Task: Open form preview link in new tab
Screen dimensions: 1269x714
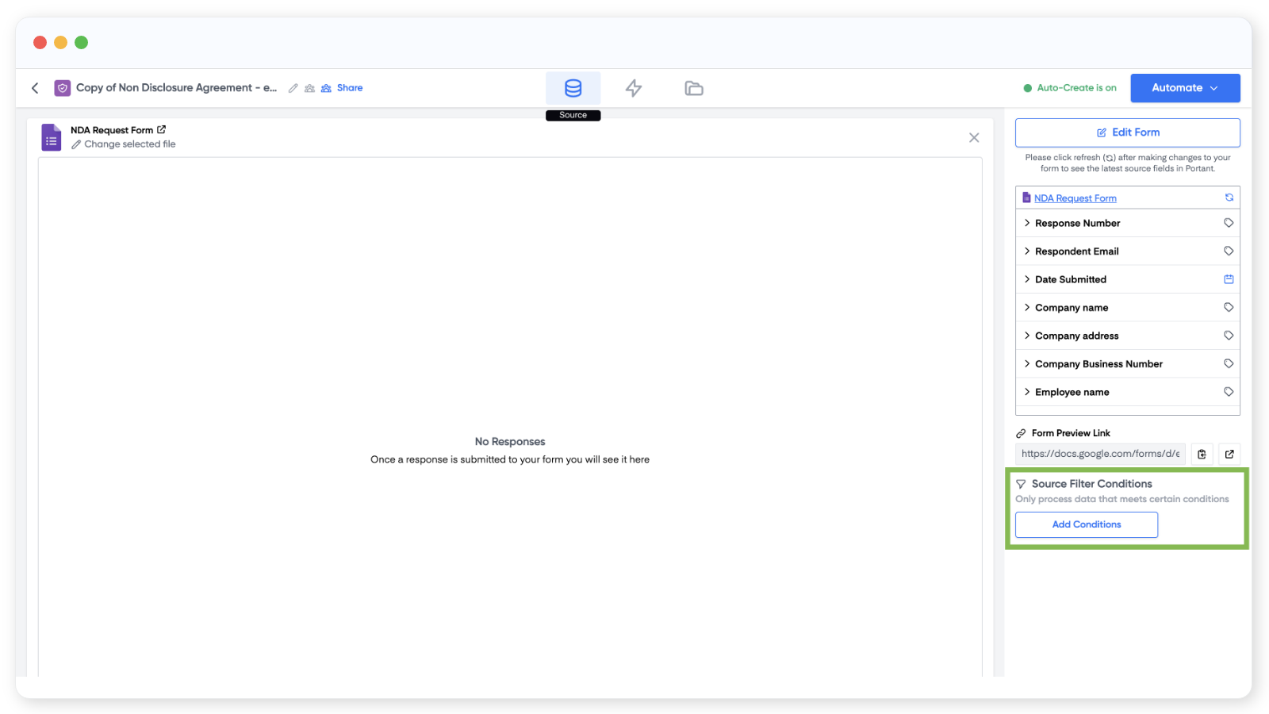Action: (1229, 454)
